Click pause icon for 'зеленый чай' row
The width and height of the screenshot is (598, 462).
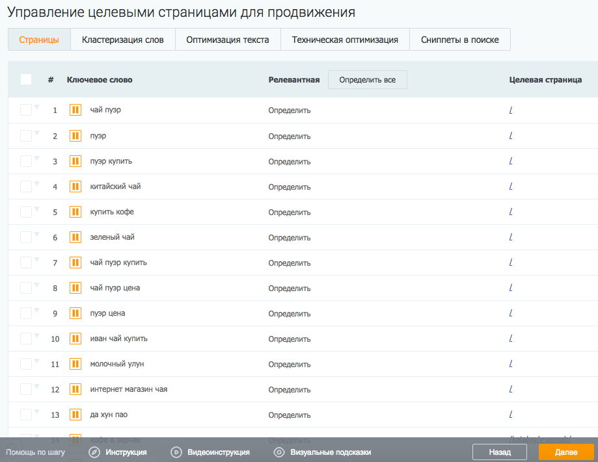pyautogui.click(x=75, y=238)
